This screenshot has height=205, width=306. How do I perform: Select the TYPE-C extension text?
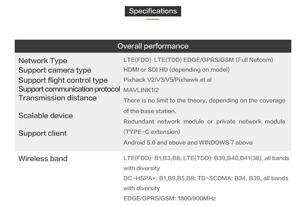[152, 132]
